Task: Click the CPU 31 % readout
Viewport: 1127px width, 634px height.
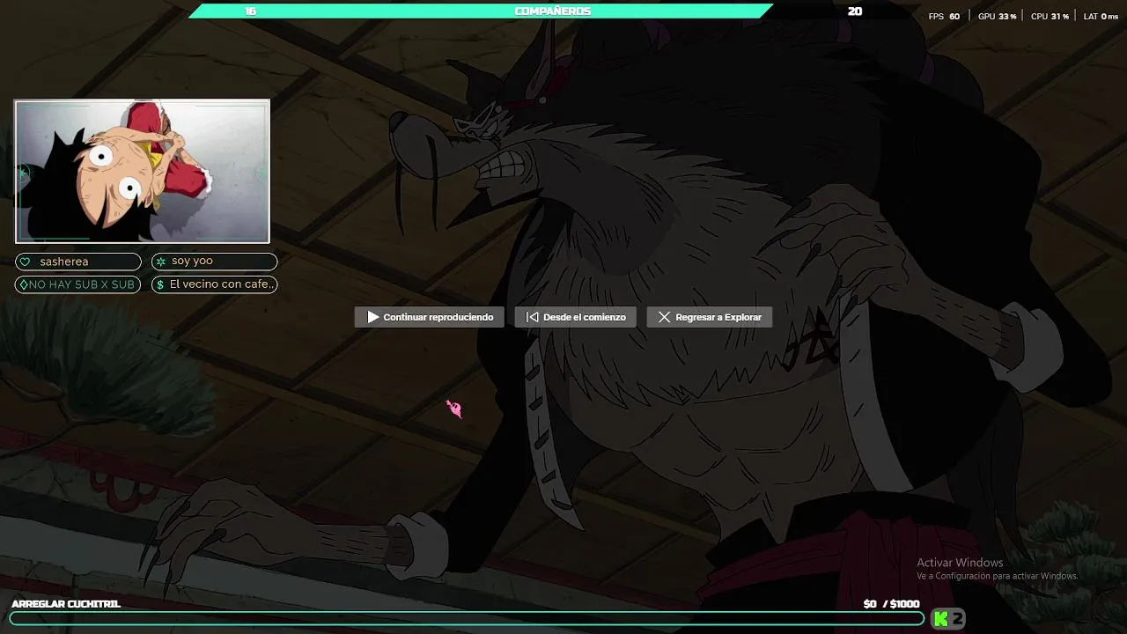Action: tap(1050, 16)
